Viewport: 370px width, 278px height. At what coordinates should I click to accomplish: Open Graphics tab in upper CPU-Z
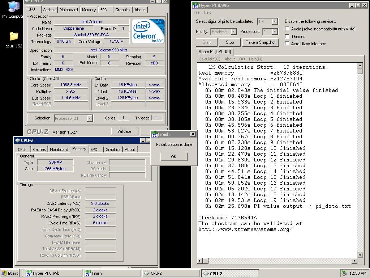[123, 10]
